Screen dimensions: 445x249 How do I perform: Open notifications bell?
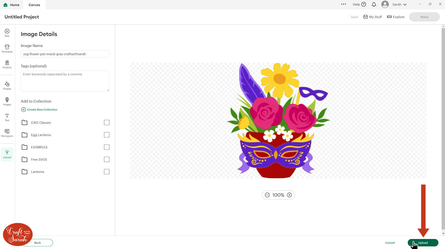pos(374,4)
